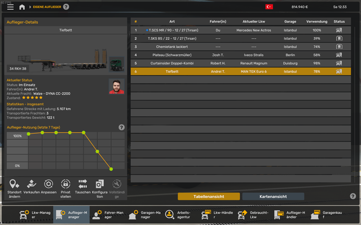The height and width of the screenshot is (225, 361).
Task: Open help icon beside Kartenansicht
Action: (x=353, y=196)
